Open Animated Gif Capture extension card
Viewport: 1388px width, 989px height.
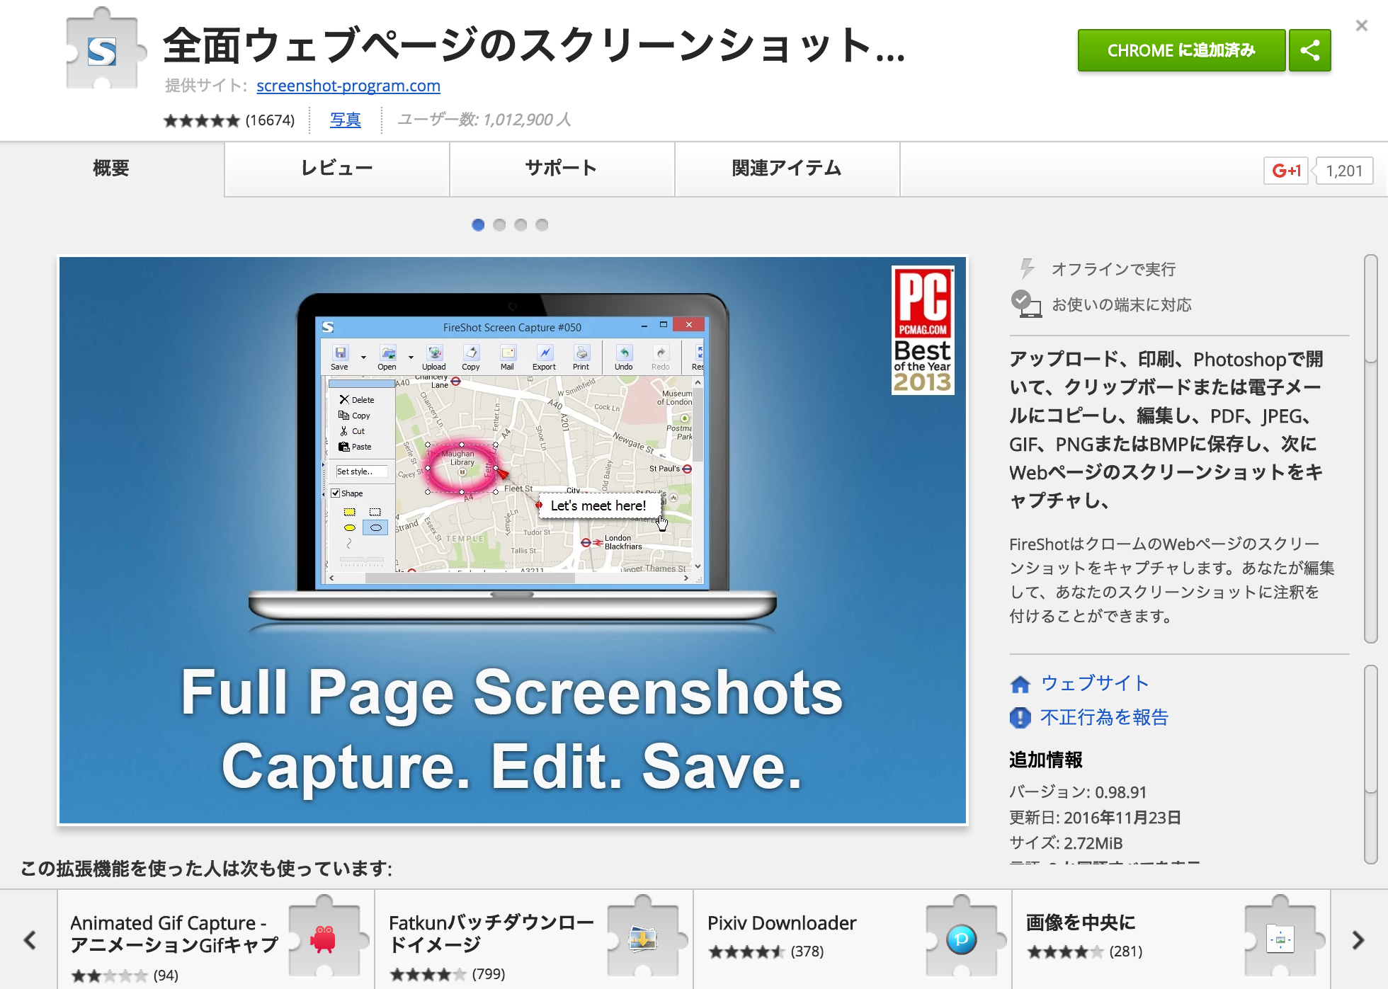click(x=216, y=940)
